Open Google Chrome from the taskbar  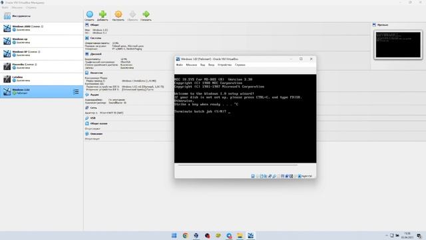pos(185,235)
